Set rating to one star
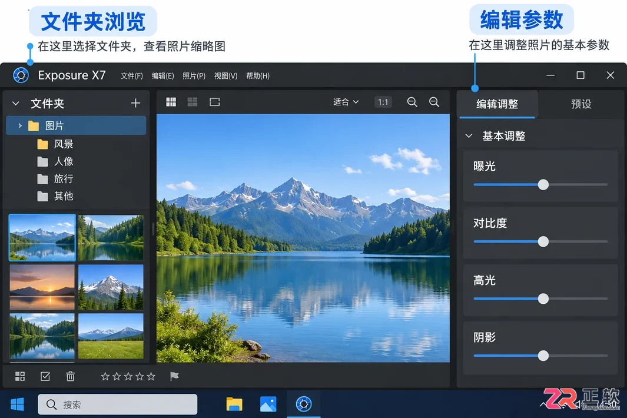 (x=105, y=376)
